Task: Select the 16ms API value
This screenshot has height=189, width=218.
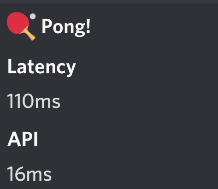Action: [x=29, y=173]
